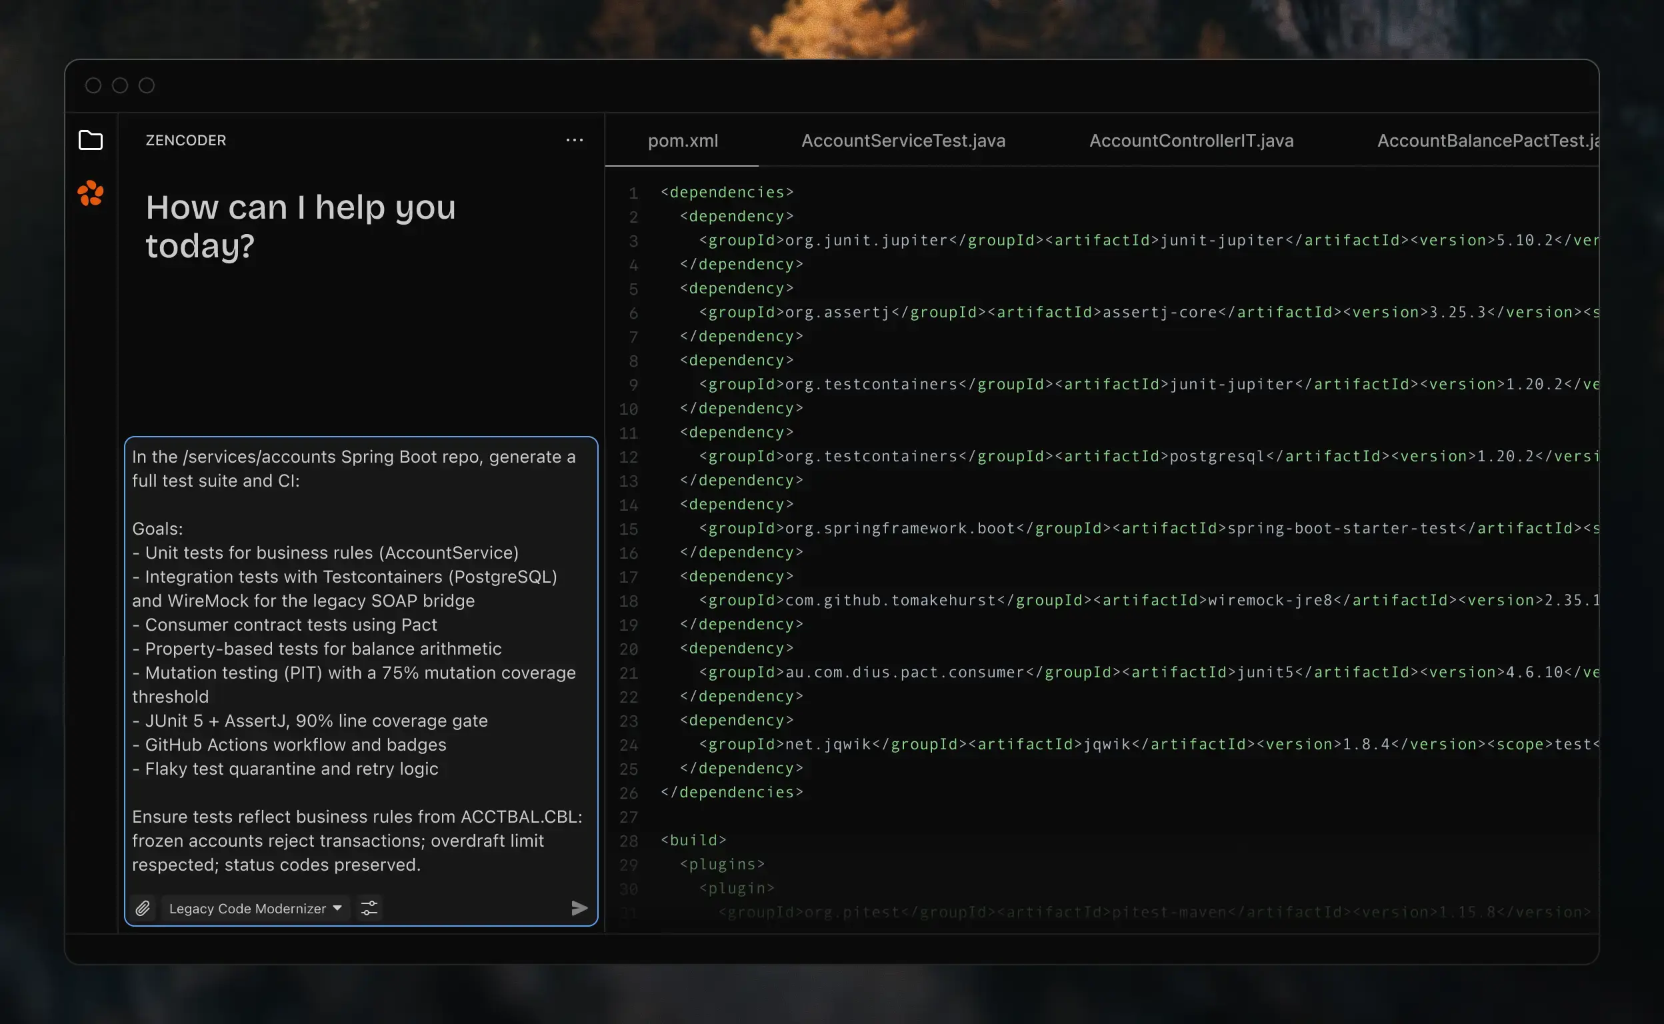The height and width of the screenshot is (1024, 1664).
Task: Click the opening build tag in editor
Action: click(x=693, y=840)
